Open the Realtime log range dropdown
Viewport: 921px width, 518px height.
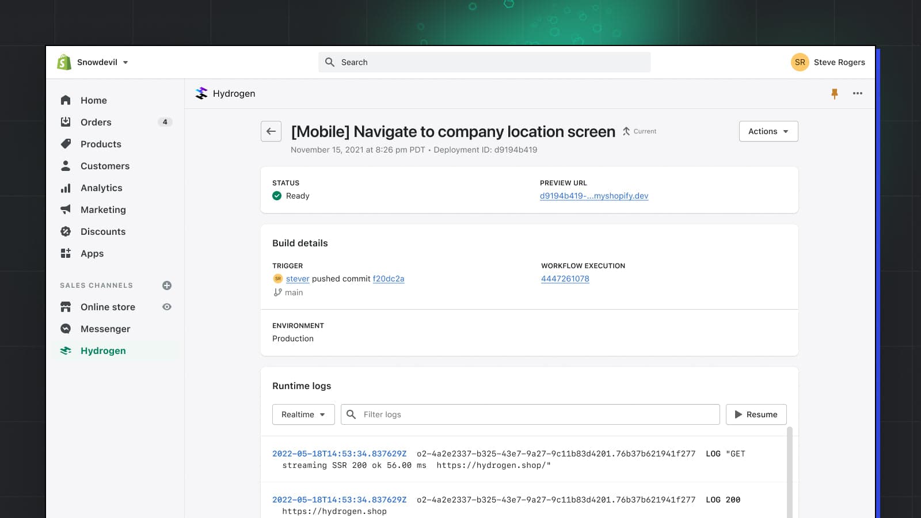(303, 414)
